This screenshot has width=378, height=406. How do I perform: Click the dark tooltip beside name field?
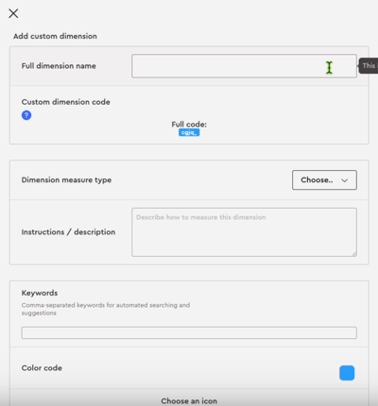(x=369, y=66)
